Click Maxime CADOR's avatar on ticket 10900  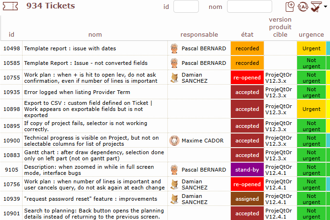coord(174,140)
